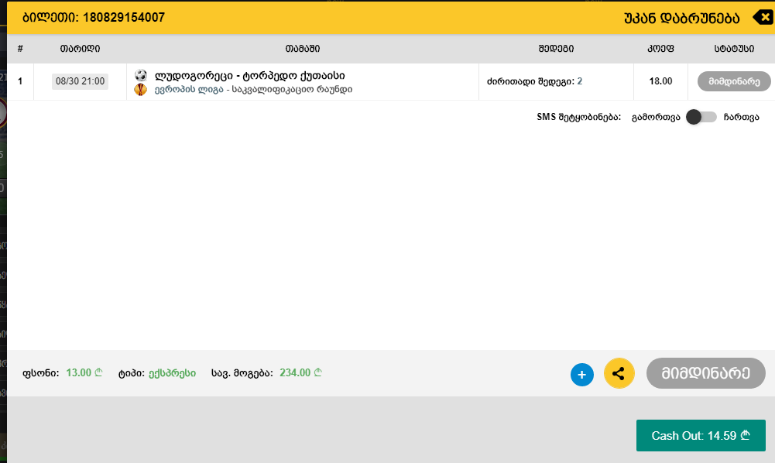This screenshot has width=775, height=463.
Task: Click the ძირითადი შედეგი: 2 result cell
Action: (x=535, y=81)
